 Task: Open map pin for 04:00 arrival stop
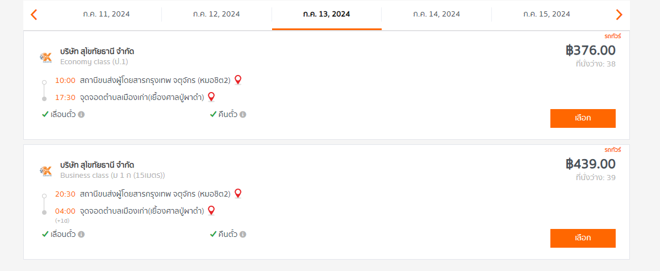tap(211, 210)
